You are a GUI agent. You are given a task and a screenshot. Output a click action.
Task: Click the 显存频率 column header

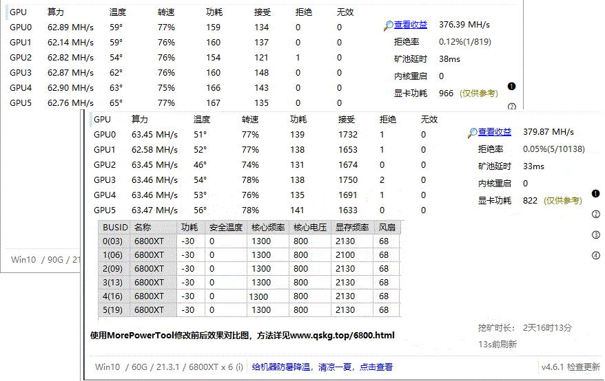(351, 228)
